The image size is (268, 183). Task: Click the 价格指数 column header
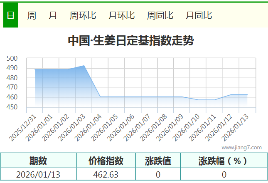(106, 161)
